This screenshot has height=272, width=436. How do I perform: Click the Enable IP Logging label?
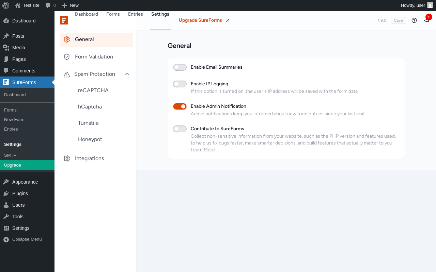209,84
